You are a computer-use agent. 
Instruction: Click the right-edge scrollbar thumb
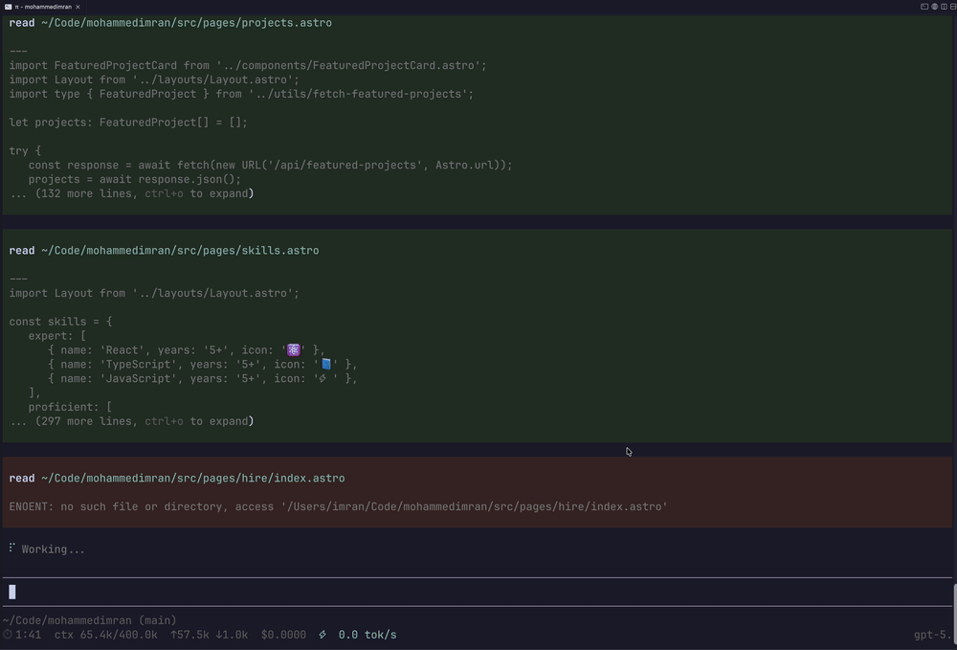pyautogui.click(x=954, y=614)
